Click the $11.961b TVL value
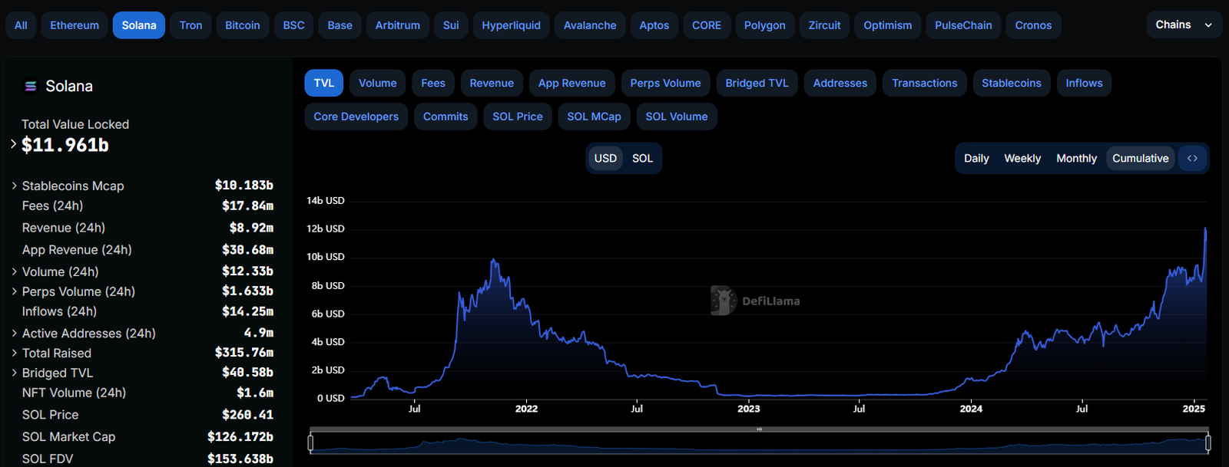 tap(65, 145)
